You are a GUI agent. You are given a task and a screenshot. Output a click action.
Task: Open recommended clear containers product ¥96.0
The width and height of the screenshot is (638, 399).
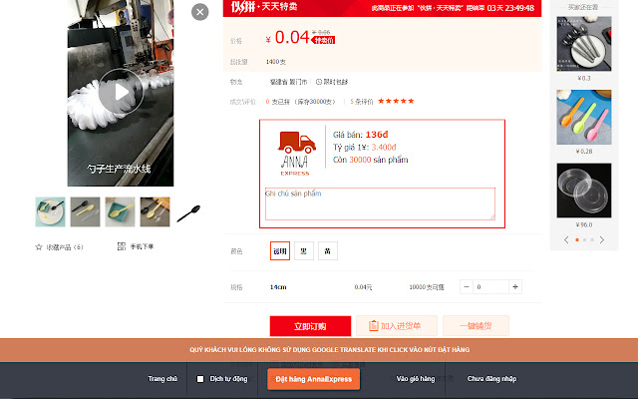click(584, 191)
